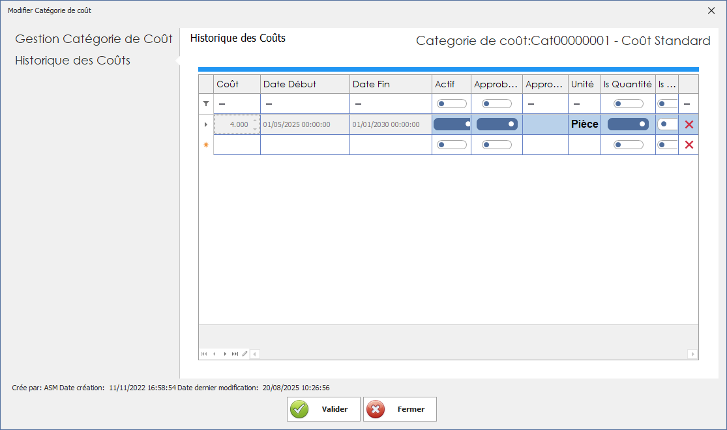The height and width of the screenshot is (430, 727).
Task: Select Historique des Coûts in sidebar
Action: [73, 61]
